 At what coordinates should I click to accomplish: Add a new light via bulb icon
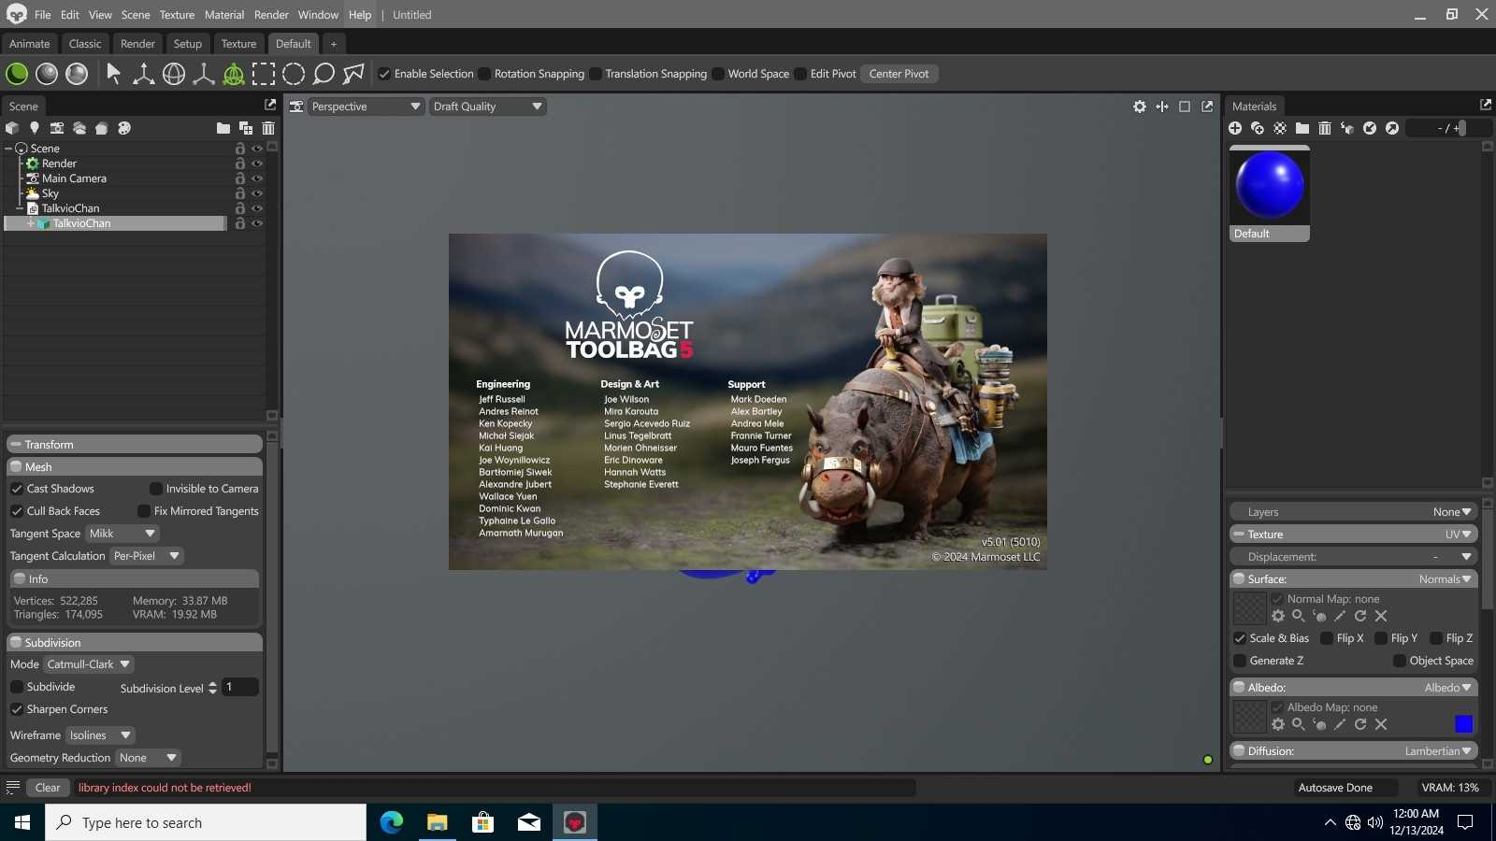35,128
